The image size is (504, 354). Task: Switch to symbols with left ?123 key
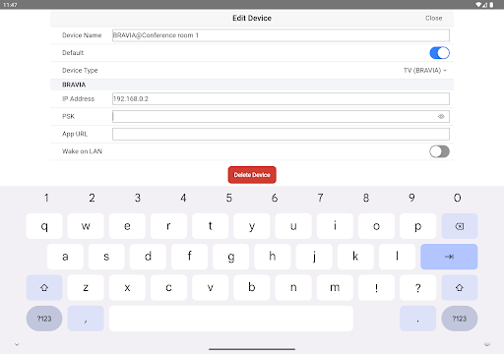point(44,319)
